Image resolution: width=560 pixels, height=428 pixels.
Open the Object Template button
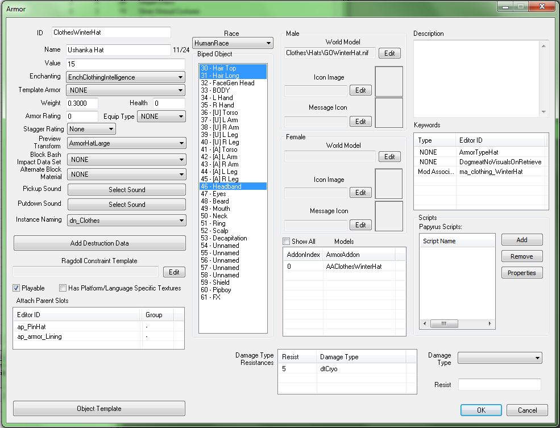coord(99,408)
